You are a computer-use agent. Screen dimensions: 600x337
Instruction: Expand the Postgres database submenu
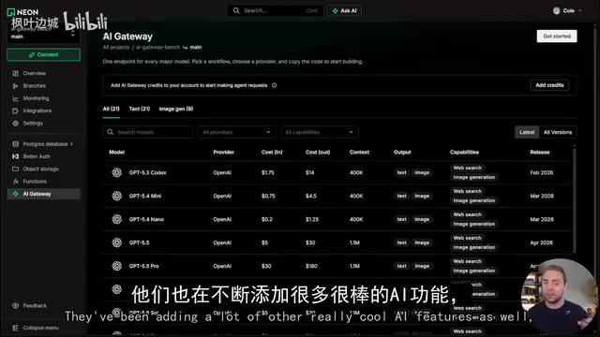[71, 144]
